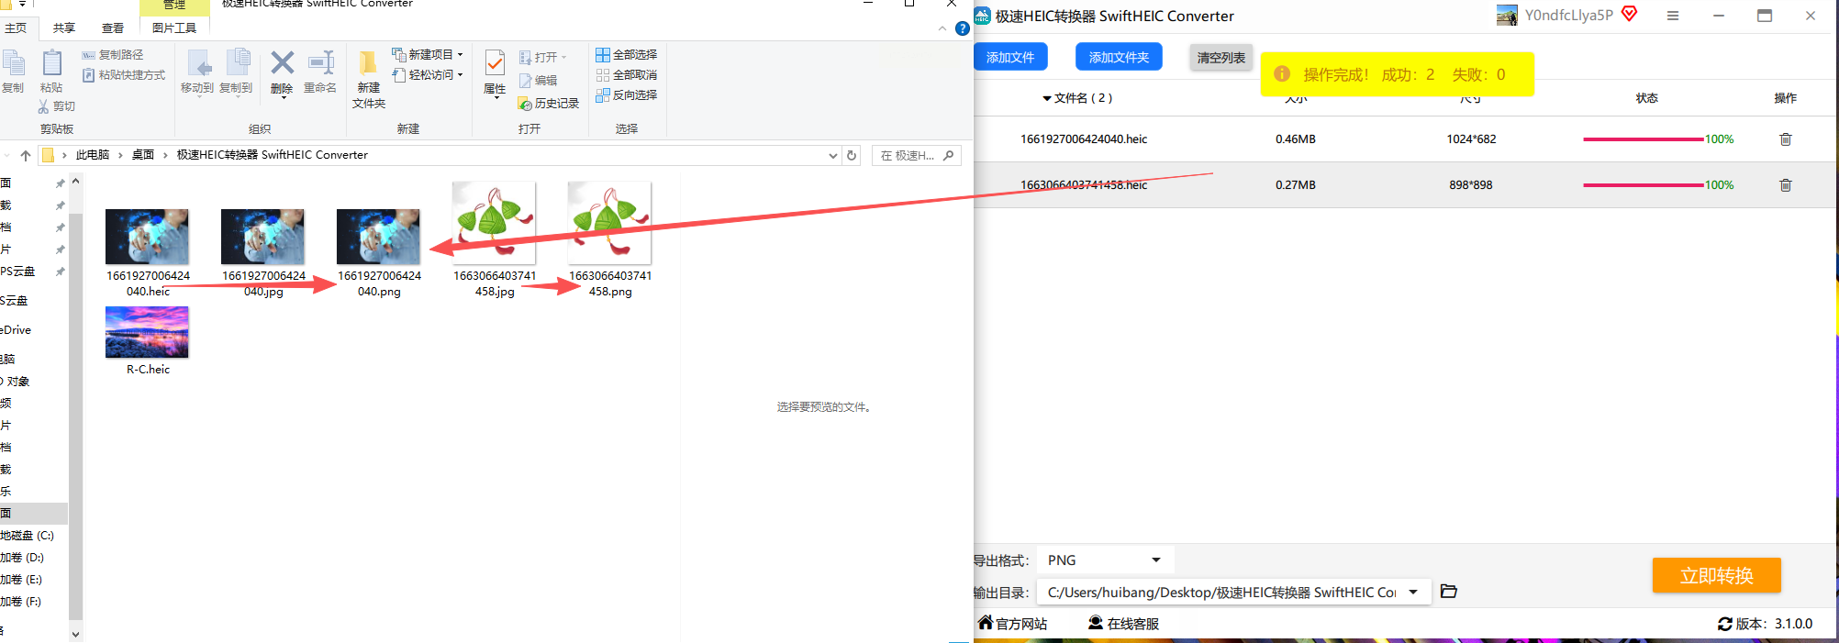The image size is (1839, 643).
Task: Select the 1663066403741458.png thumbnail
Action: pos(610,223)
